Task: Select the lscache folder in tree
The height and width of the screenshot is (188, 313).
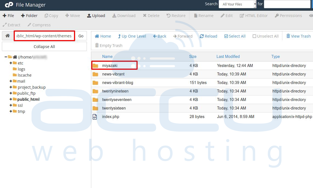Action: (22, 75)
